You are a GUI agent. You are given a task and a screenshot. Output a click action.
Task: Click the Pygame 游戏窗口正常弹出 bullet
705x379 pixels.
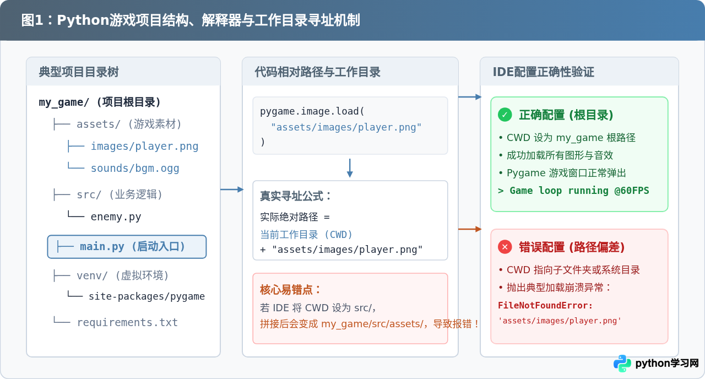[562, 173]
